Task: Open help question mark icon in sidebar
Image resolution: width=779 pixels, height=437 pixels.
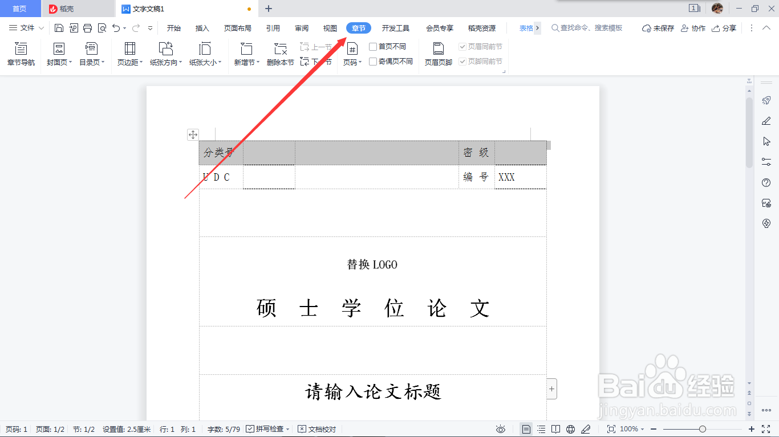Action: (766, 182)
